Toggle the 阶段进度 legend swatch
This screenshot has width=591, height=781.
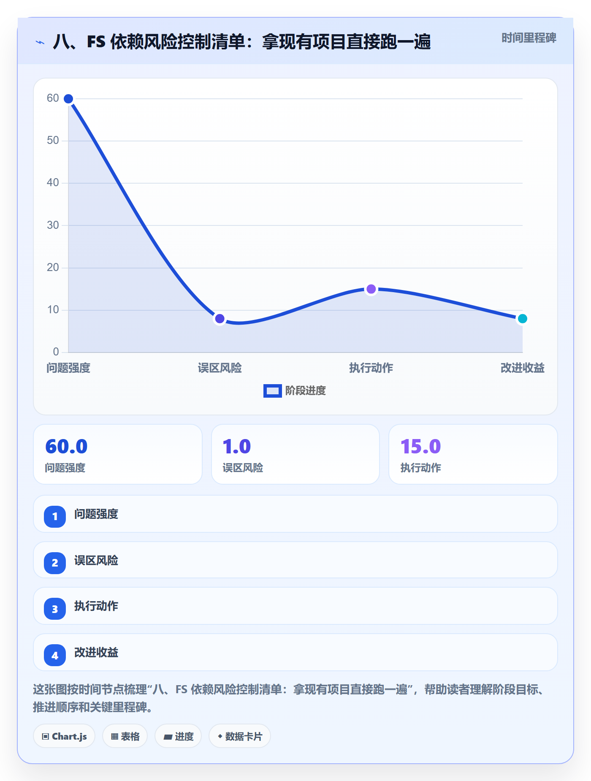coord(272,391)
